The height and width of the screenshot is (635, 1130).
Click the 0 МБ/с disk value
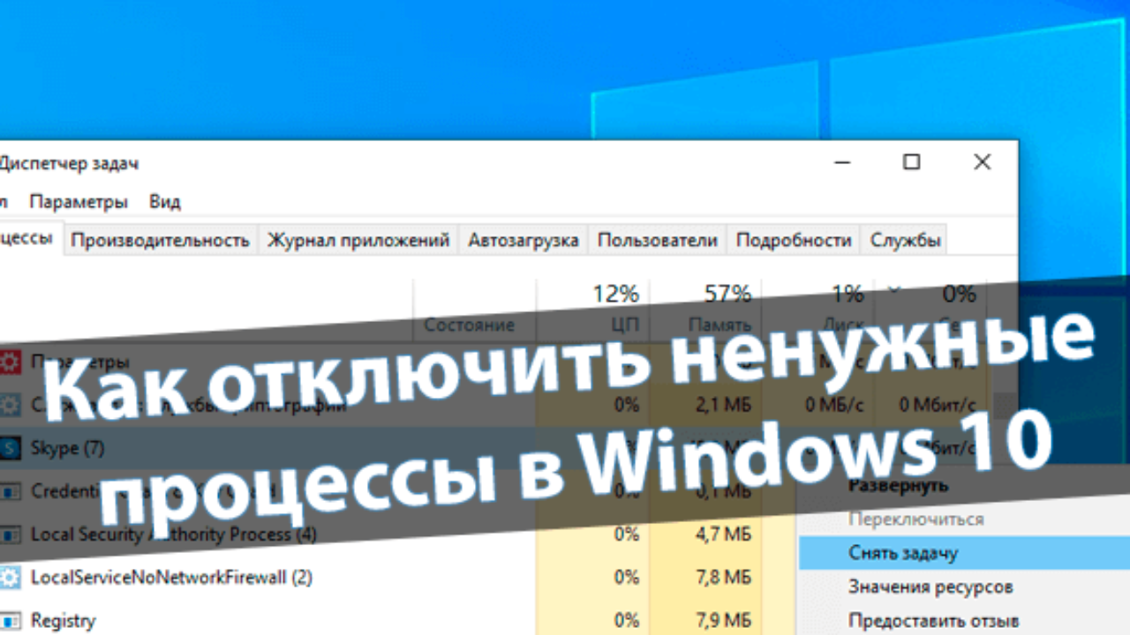(x=834, y=405)
